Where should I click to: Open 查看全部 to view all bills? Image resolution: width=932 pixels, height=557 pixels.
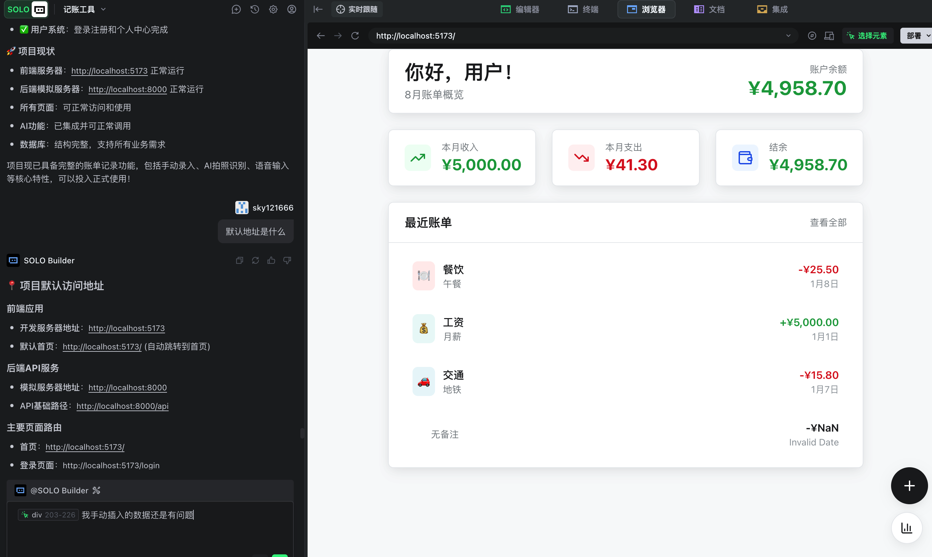tap(828, 222)
